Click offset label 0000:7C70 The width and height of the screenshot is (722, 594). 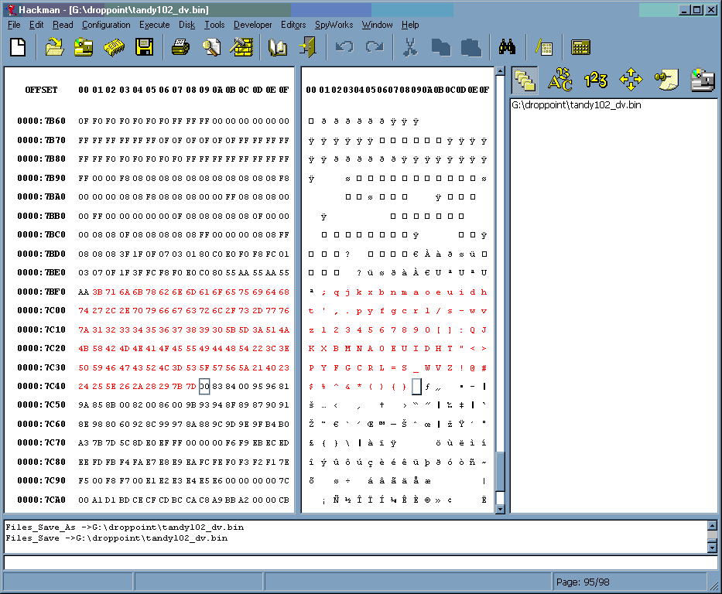pos(42,442)
